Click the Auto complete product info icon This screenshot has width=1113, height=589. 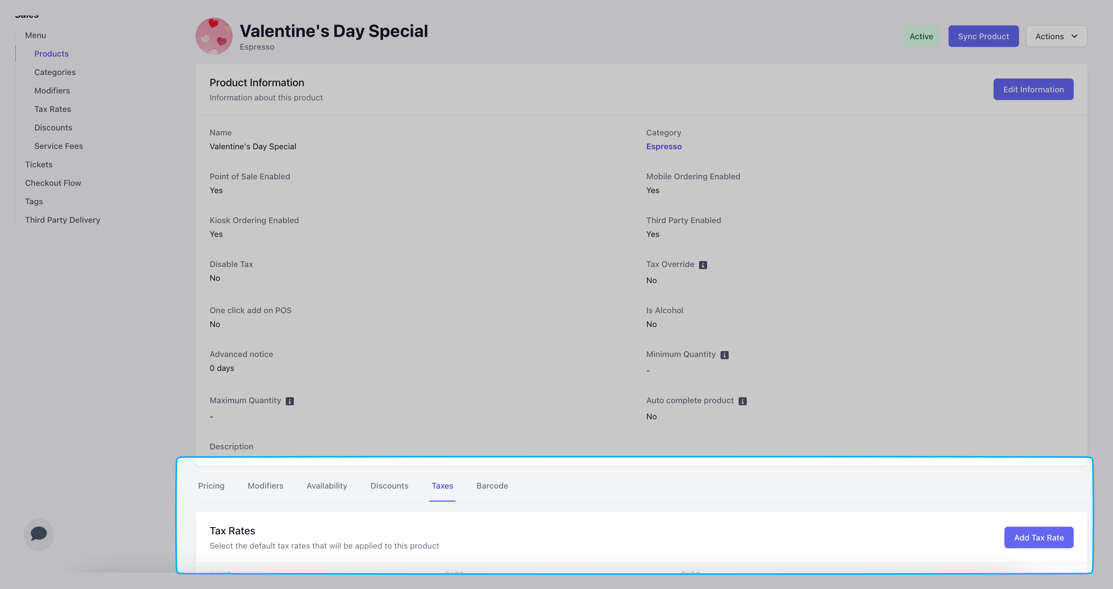(x=742, y=401)
